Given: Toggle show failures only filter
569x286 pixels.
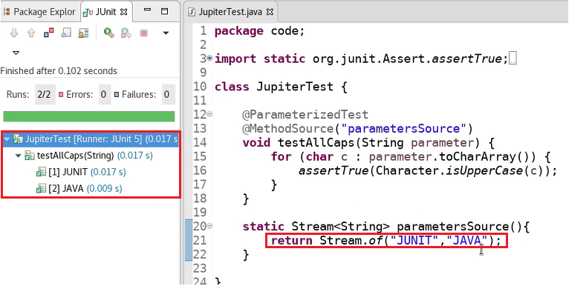Looking at the screenshot, I should coord(48,33).
